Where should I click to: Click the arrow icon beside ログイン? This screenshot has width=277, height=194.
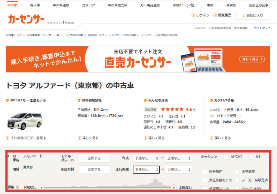coord(193,15)
